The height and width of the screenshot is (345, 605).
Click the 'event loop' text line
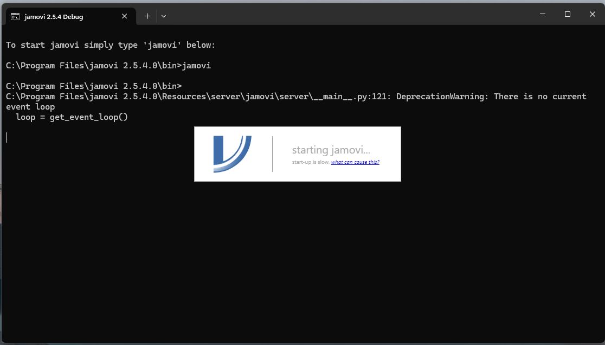[x=30, y=107]
